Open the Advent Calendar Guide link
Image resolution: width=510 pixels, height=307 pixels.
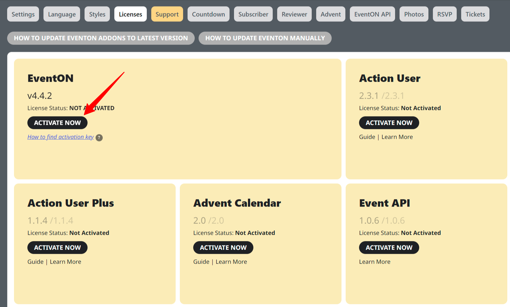(201, 262)
